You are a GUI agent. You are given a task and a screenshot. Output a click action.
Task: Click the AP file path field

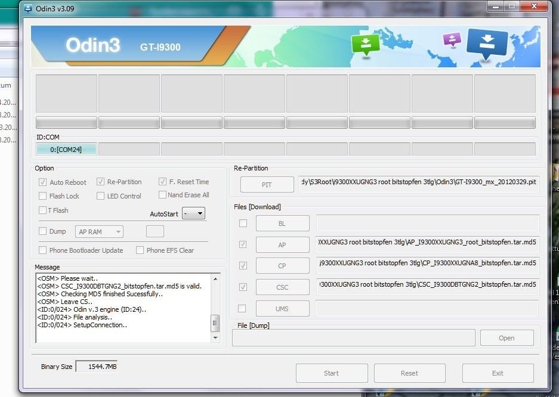click(427, 244)
